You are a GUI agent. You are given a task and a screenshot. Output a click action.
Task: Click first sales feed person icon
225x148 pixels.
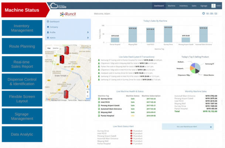click(99, 60)
